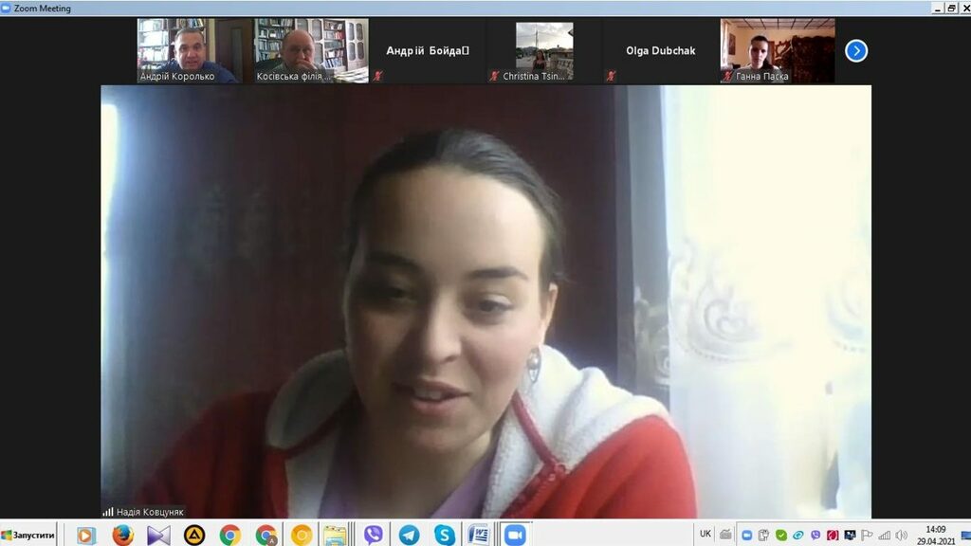Open the file explorer taskbar icon
The height and width of the screenshot is (546, 971).
click(335, 535)
